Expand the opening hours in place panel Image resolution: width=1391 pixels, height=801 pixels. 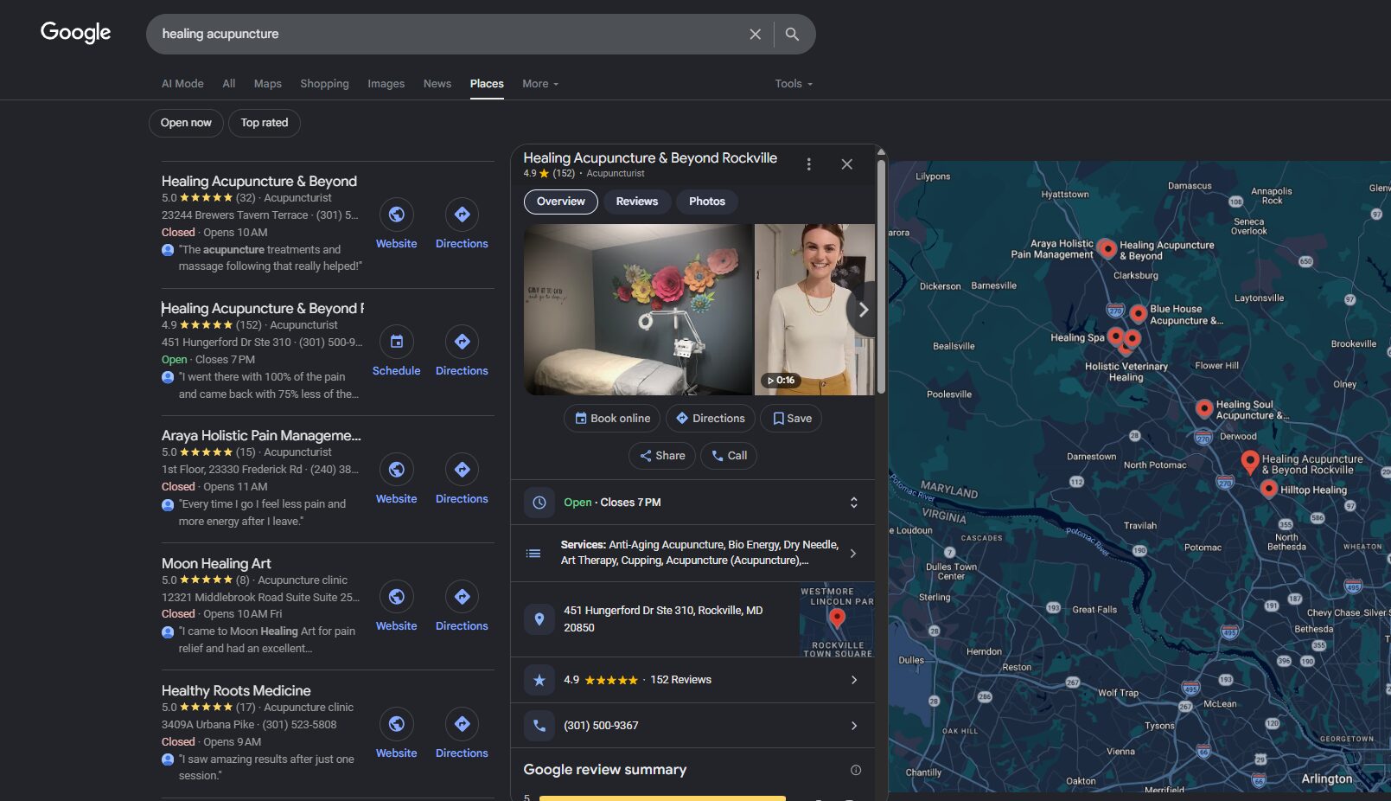pyautogui.click(x=853, y=503)
